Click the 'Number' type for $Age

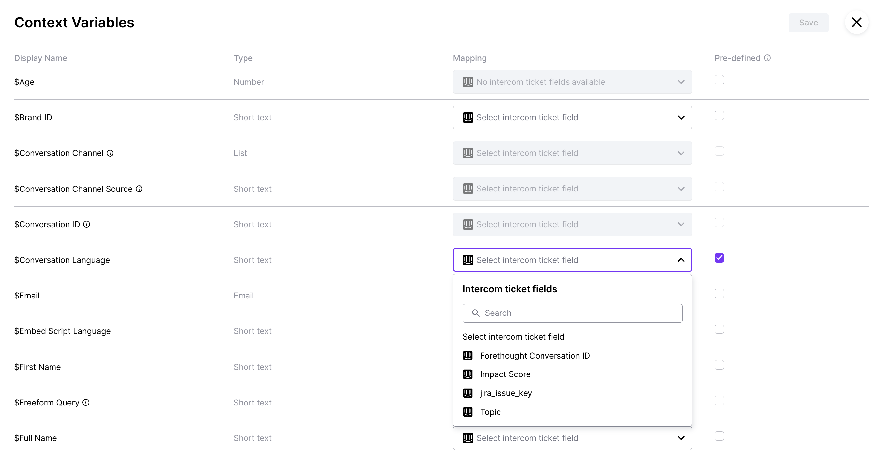[248, 82]
